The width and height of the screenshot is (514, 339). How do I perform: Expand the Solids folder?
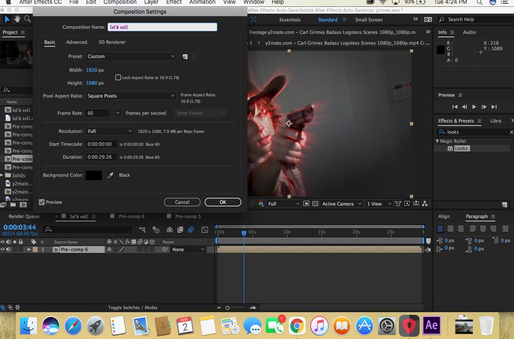point(2,175)
